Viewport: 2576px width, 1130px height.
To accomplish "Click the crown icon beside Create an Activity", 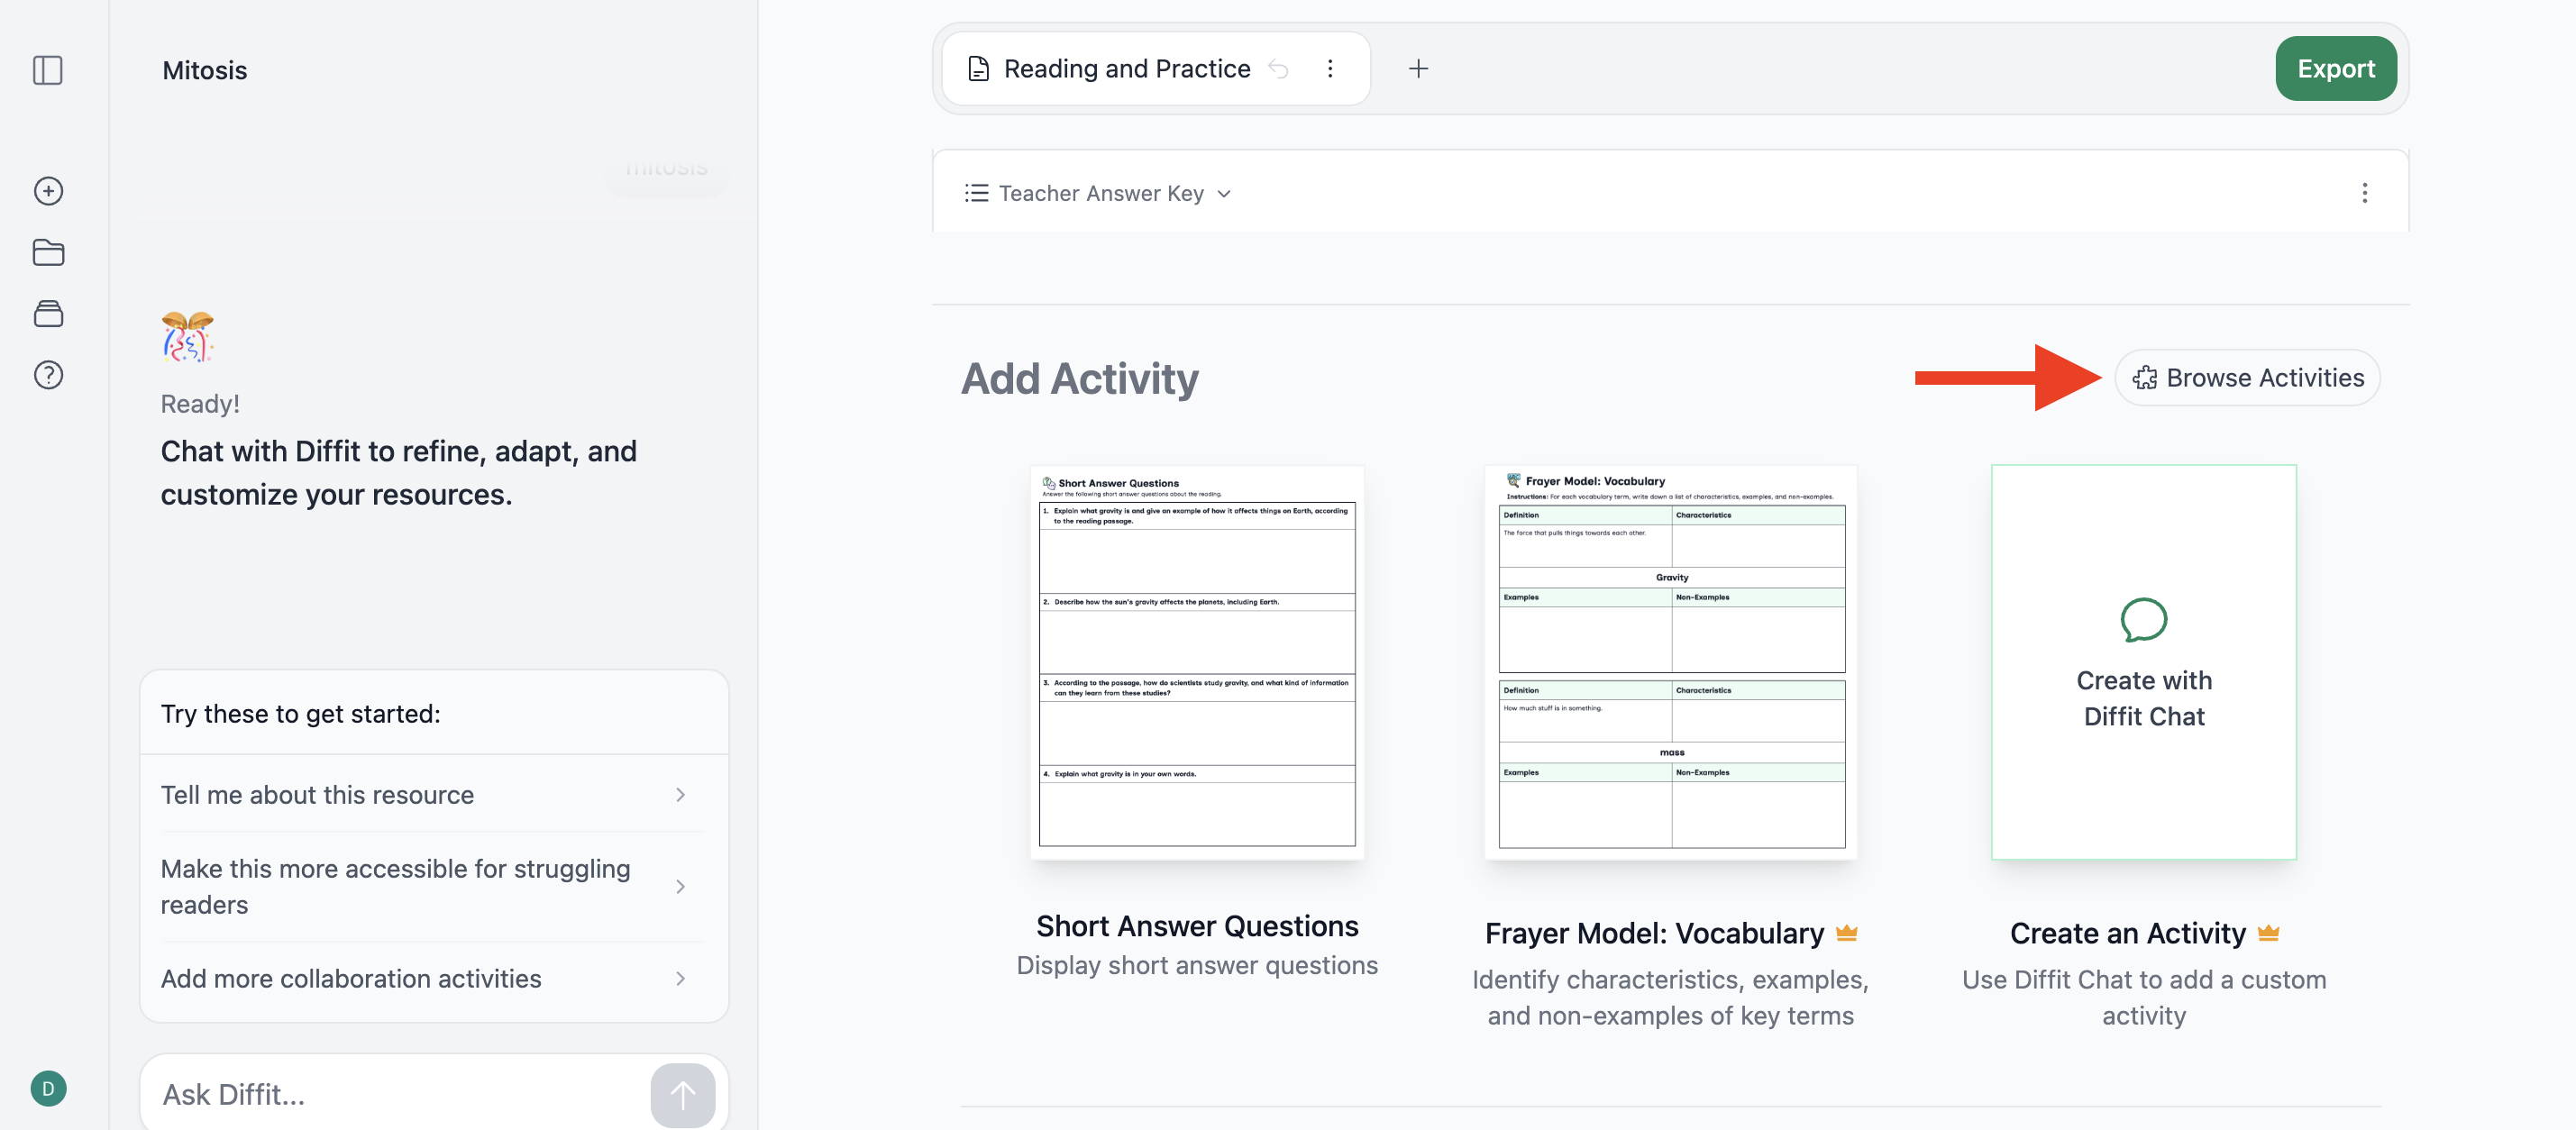I will click(2269, 933).
